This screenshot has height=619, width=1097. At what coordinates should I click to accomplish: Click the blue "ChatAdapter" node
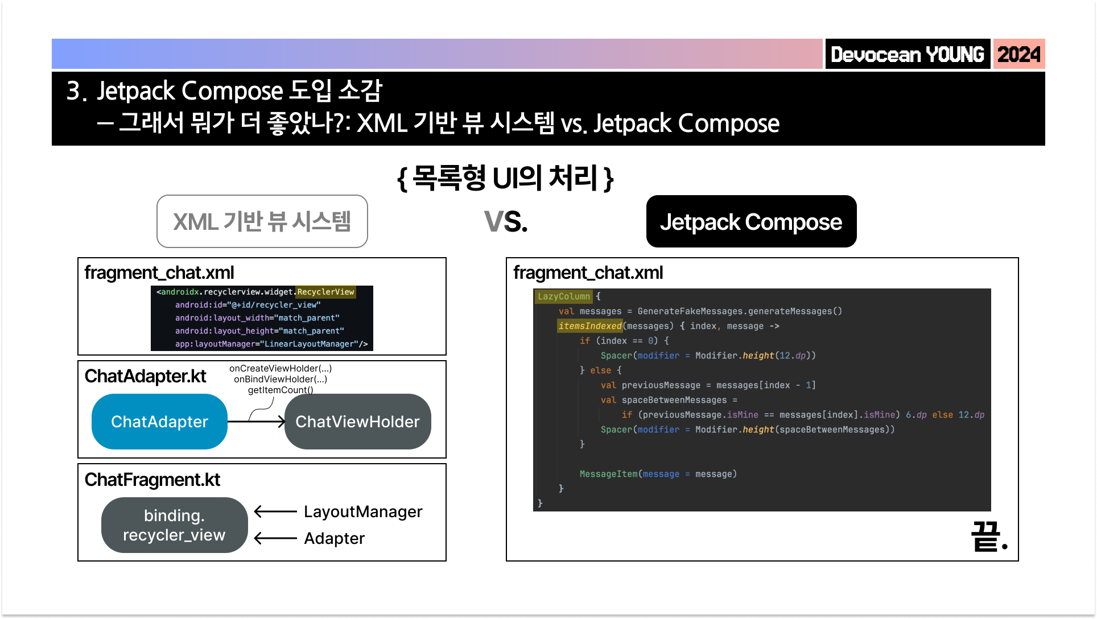click(159, 422)
